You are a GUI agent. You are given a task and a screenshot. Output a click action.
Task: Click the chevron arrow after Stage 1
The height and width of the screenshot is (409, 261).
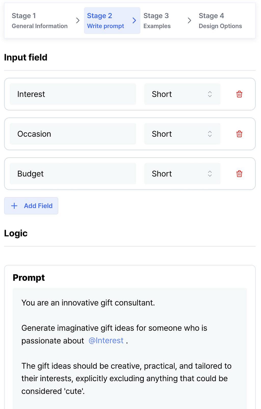click(x=78, y=20)
